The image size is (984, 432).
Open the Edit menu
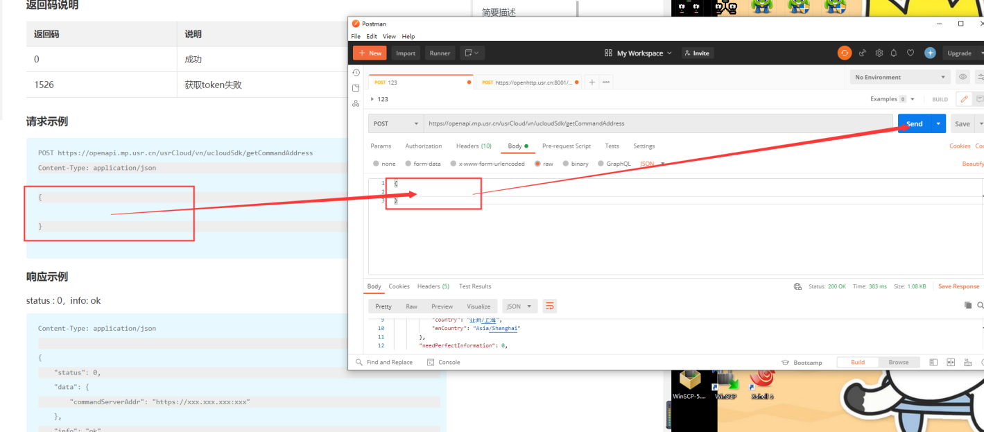point(372,36)
